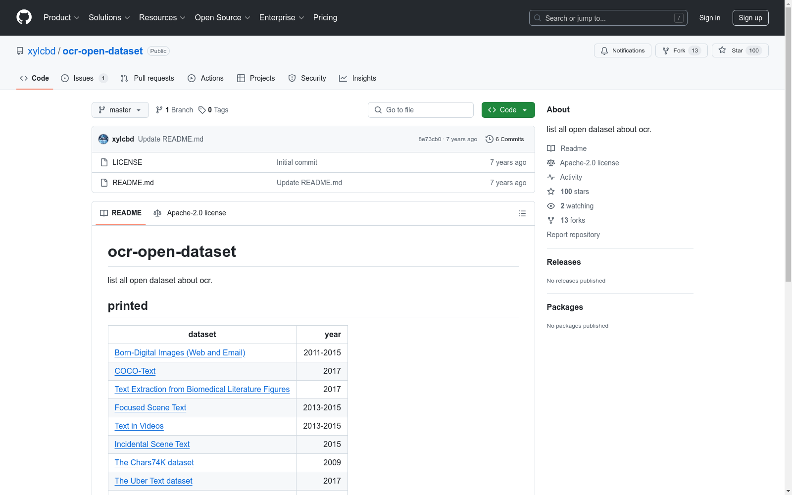
Task: Open the Incidental Scene Text link
Action: click(x=152, y=445)
